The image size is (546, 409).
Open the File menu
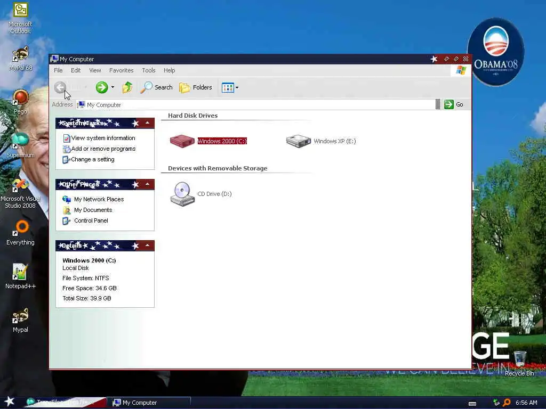(58, 70)
